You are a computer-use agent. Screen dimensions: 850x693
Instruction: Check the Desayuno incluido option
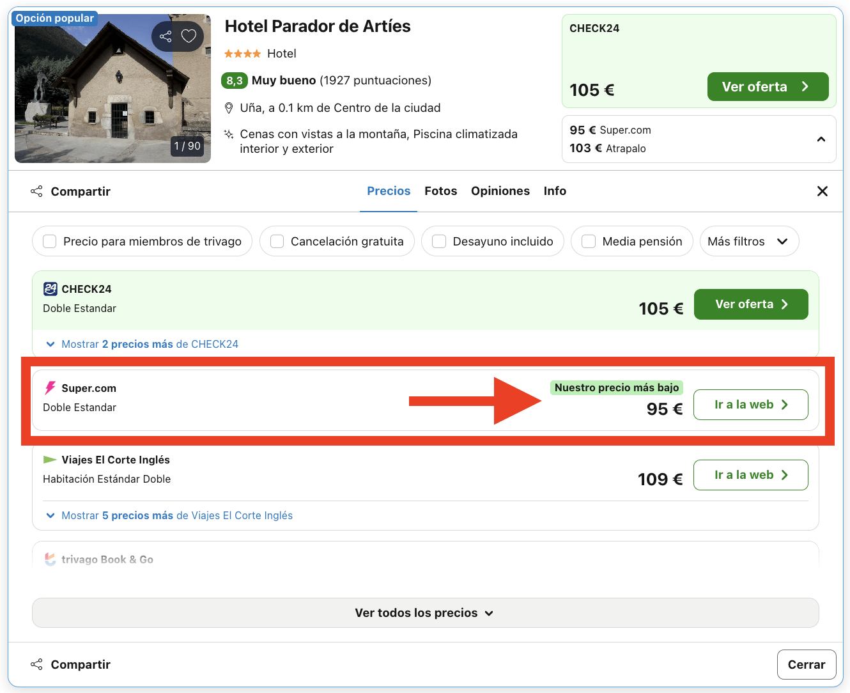click(439, 241)
